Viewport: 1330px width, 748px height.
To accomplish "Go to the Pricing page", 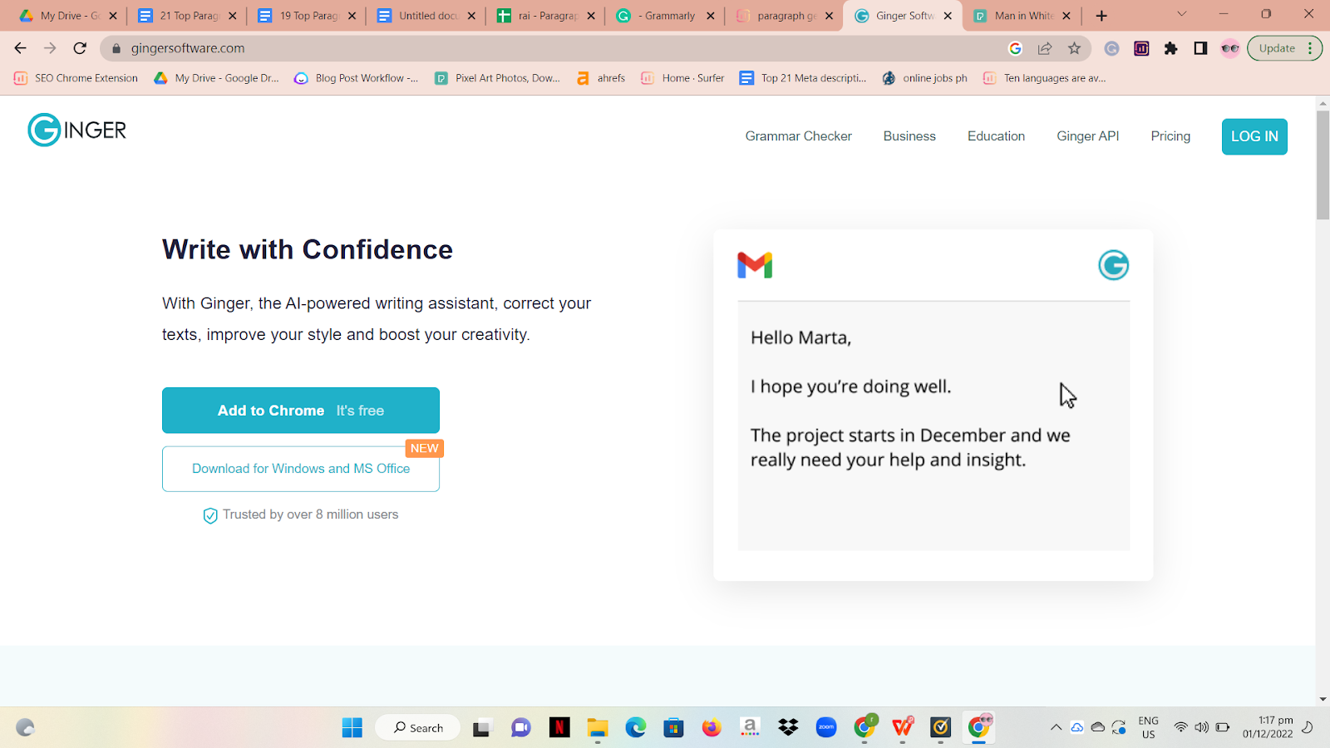I will point(1170,136).
